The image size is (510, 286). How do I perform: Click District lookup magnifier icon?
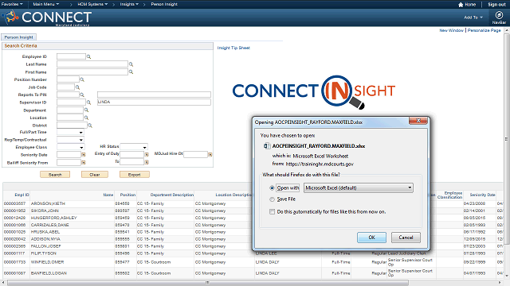pos(90,126)
